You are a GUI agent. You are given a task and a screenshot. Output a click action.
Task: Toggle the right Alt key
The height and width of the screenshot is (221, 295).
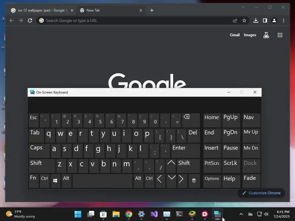pos(138,181)
